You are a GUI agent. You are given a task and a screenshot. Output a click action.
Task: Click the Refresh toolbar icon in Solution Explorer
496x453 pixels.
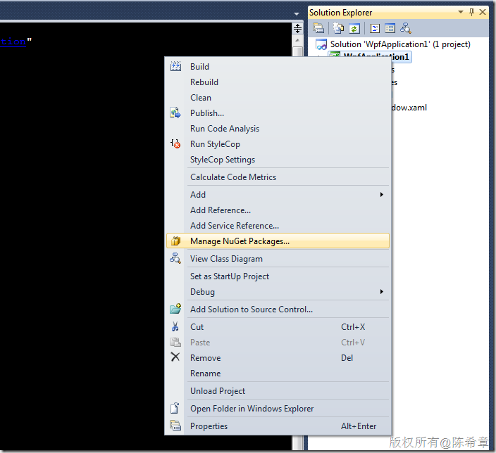[x=354, y=29]
